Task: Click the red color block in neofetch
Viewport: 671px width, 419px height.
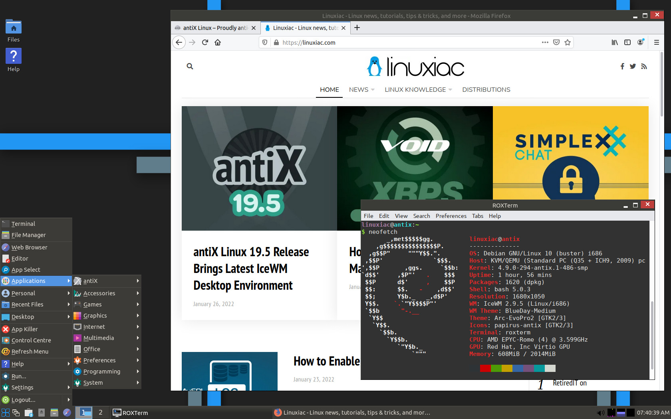Action: pyautogui.click(x=485, y=368)
